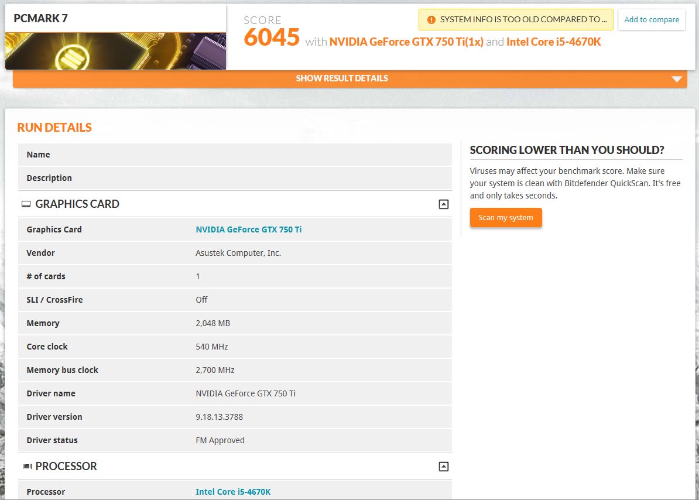
Task: Click the Driver version row label
Action: (54, 417)
